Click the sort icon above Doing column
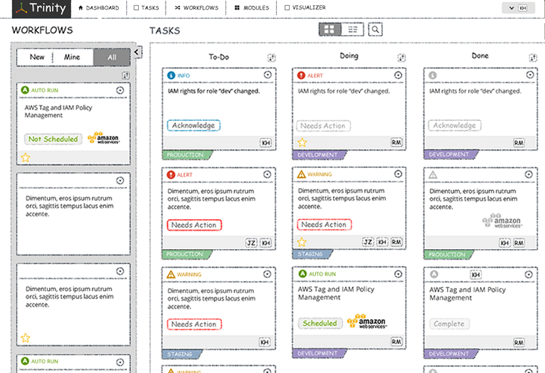The height and width of the screenshot is (373, 545). 401,57
